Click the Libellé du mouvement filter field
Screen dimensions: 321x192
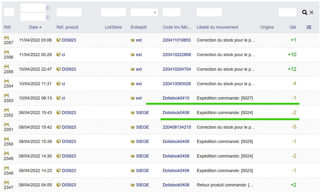[x=209, y=13]
